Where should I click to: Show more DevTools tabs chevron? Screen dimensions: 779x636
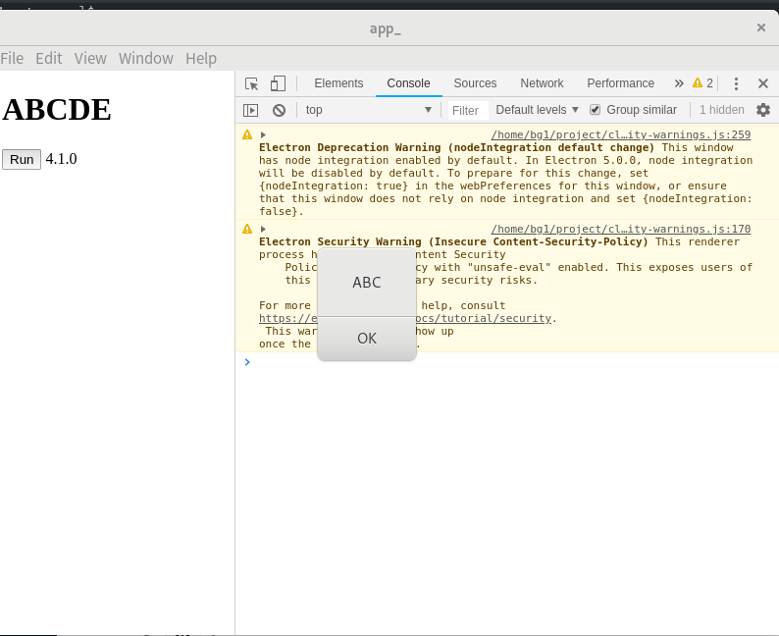[679, 83]
